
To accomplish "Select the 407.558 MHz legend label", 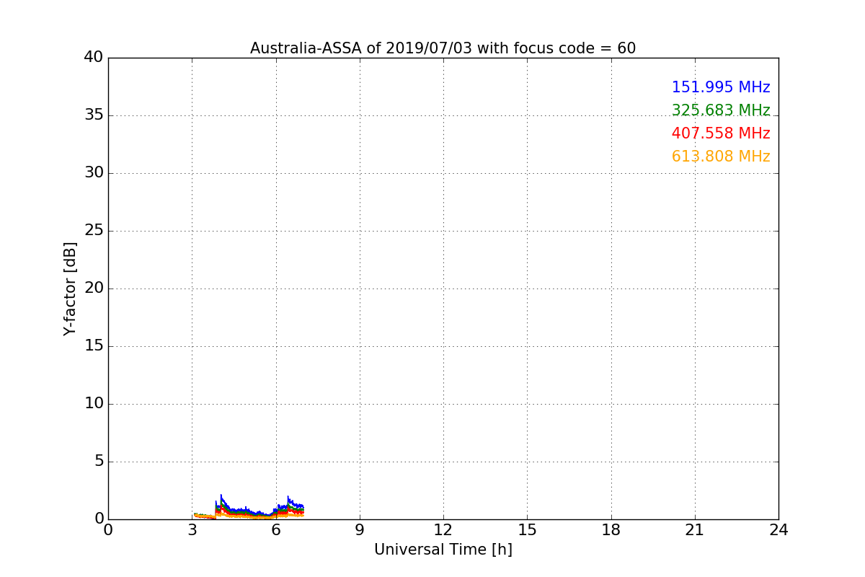I will click(721, 133).
